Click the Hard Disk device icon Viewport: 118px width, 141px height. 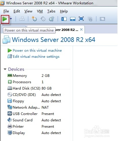[x=10, y=88]
